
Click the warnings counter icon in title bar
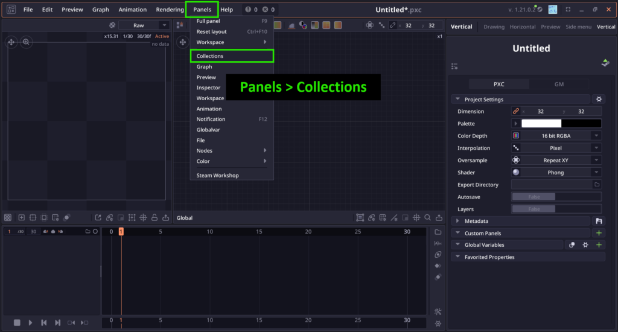point(248,10)
